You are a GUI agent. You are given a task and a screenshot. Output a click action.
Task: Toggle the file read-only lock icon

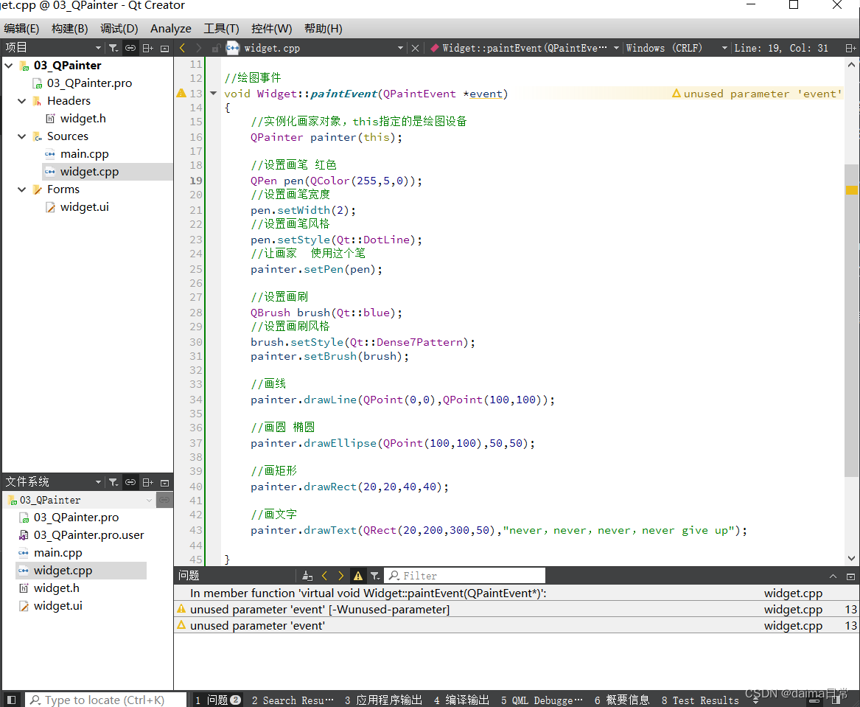click(x=216, y=48)
